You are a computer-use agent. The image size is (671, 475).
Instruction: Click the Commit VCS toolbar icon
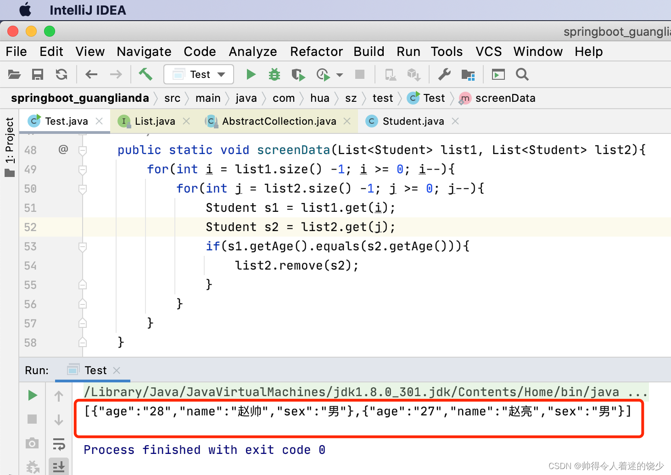pyautogui.click(x=414, y=74)
